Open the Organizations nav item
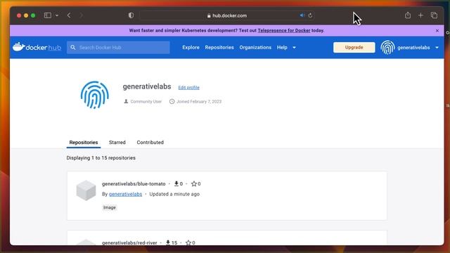The width and height of the screenshot is (450, 253). coord(255,47)
